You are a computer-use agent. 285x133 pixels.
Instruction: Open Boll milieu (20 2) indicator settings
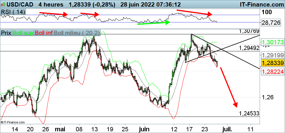pos(76,33)
